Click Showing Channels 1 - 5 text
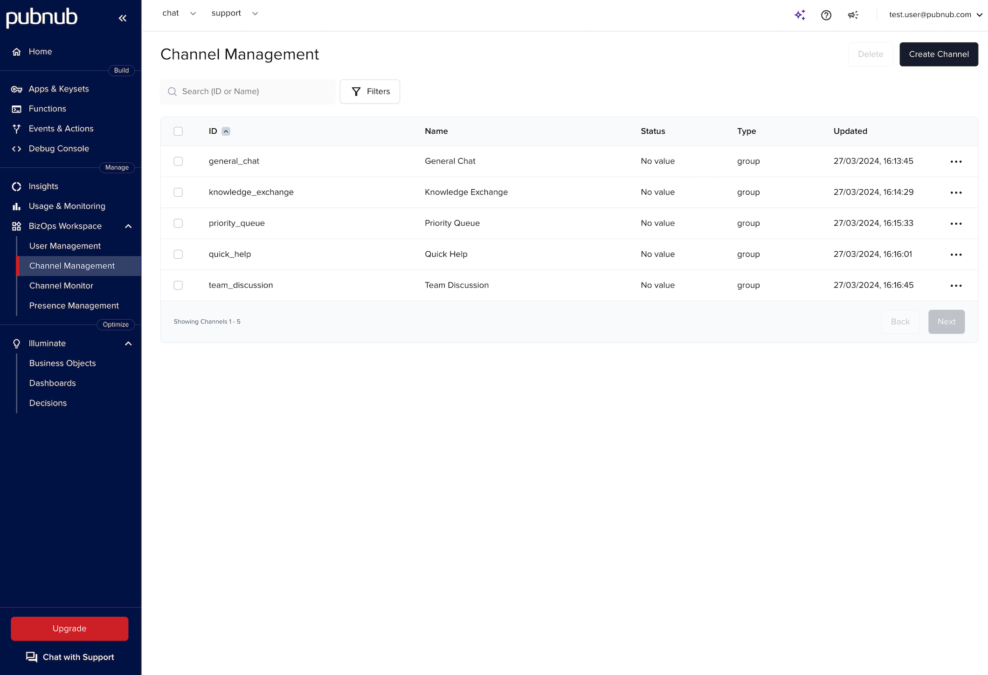This screenshot has height=675, width=988. click(207, 322)
